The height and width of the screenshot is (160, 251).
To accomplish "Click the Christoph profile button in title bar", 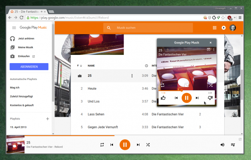I will pyautogui.click(x=220, y=8).
